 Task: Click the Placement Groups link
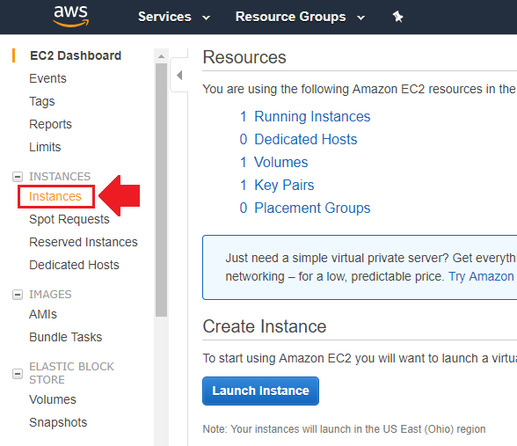[x=312, y=208]
